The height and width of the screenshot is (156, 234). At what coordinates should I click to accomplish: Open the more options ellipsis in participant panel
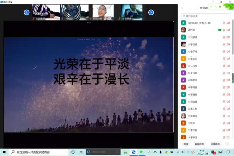coord(227,144)
